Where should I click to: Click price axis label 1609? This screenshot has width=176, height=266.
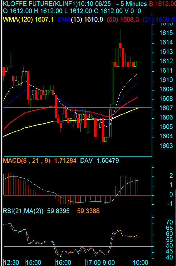tap(166, 89)
